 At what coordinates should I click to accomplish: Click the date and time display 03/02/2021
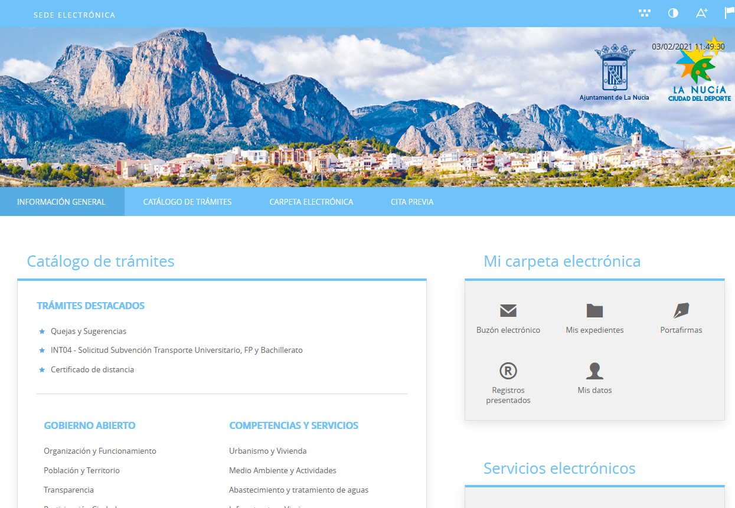(x=688, y=47)
